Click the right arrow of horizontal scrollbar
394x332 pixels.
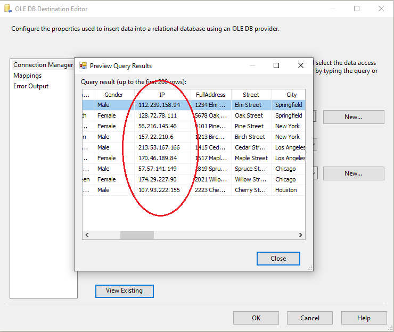(301, 235)
